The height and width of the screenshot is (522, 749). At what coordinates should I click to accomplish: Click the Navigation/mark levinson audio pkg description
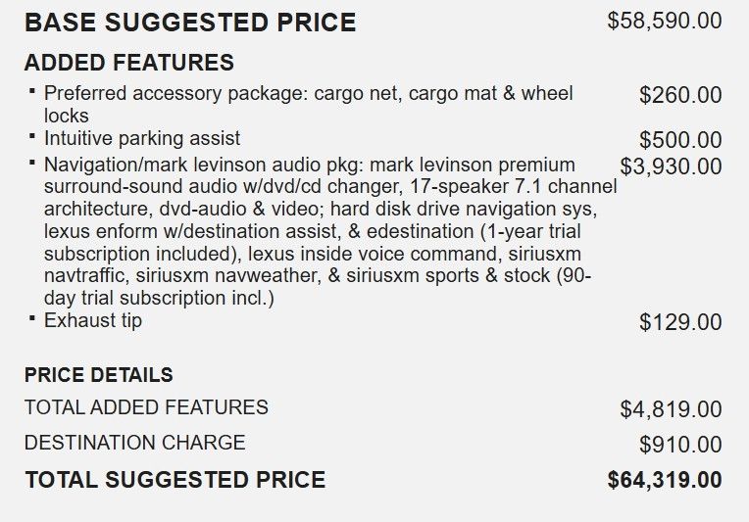point(329,230)
